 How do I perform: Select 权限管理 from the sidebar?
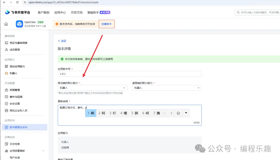pos(16,90)
